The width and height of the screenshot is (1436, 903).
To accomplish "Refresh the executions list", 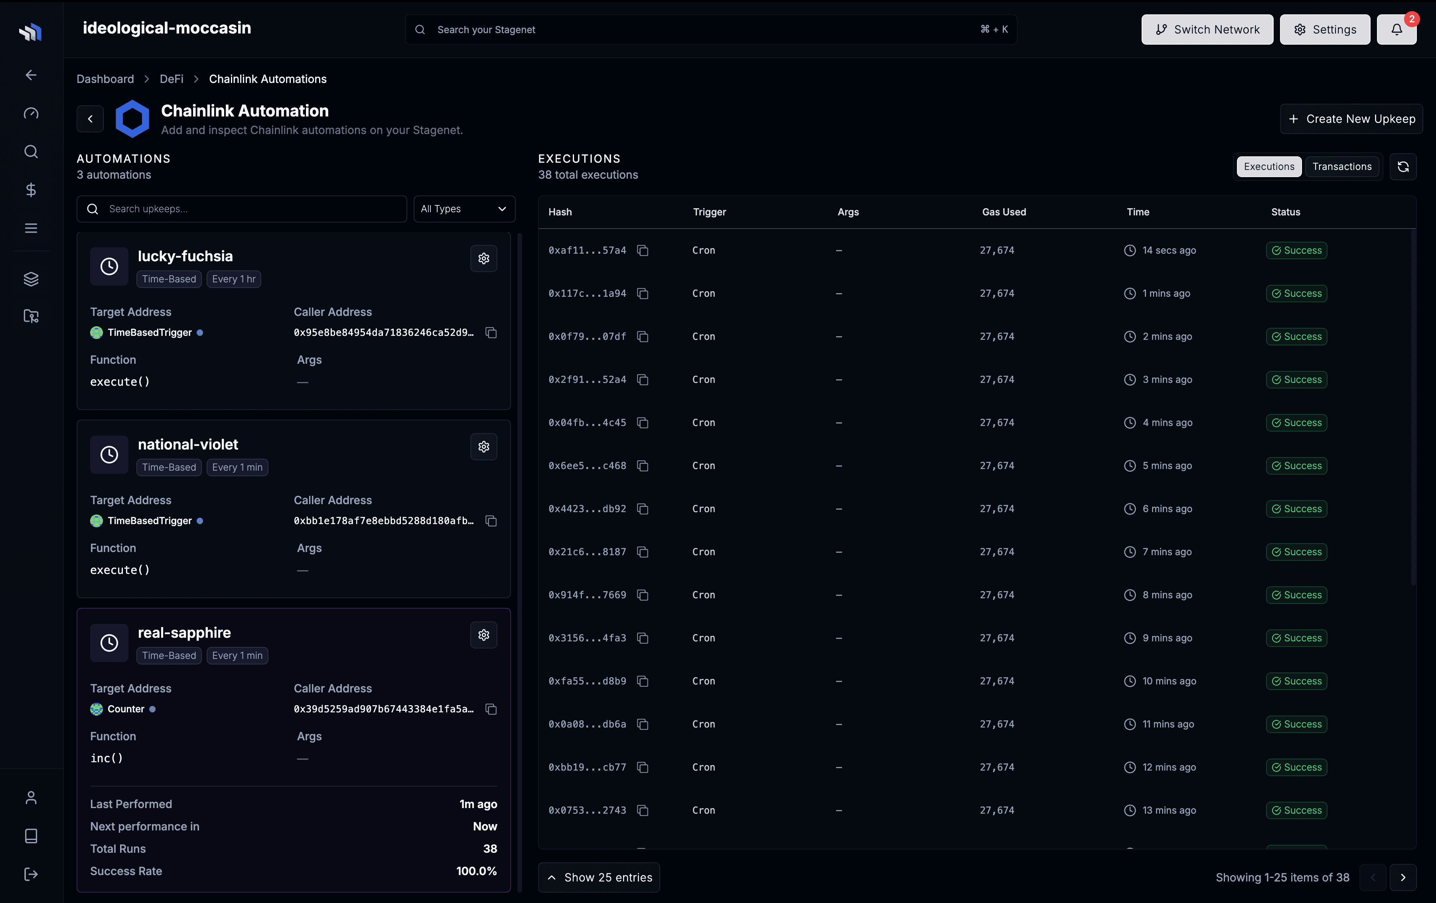I will (x=1403, y=166).
